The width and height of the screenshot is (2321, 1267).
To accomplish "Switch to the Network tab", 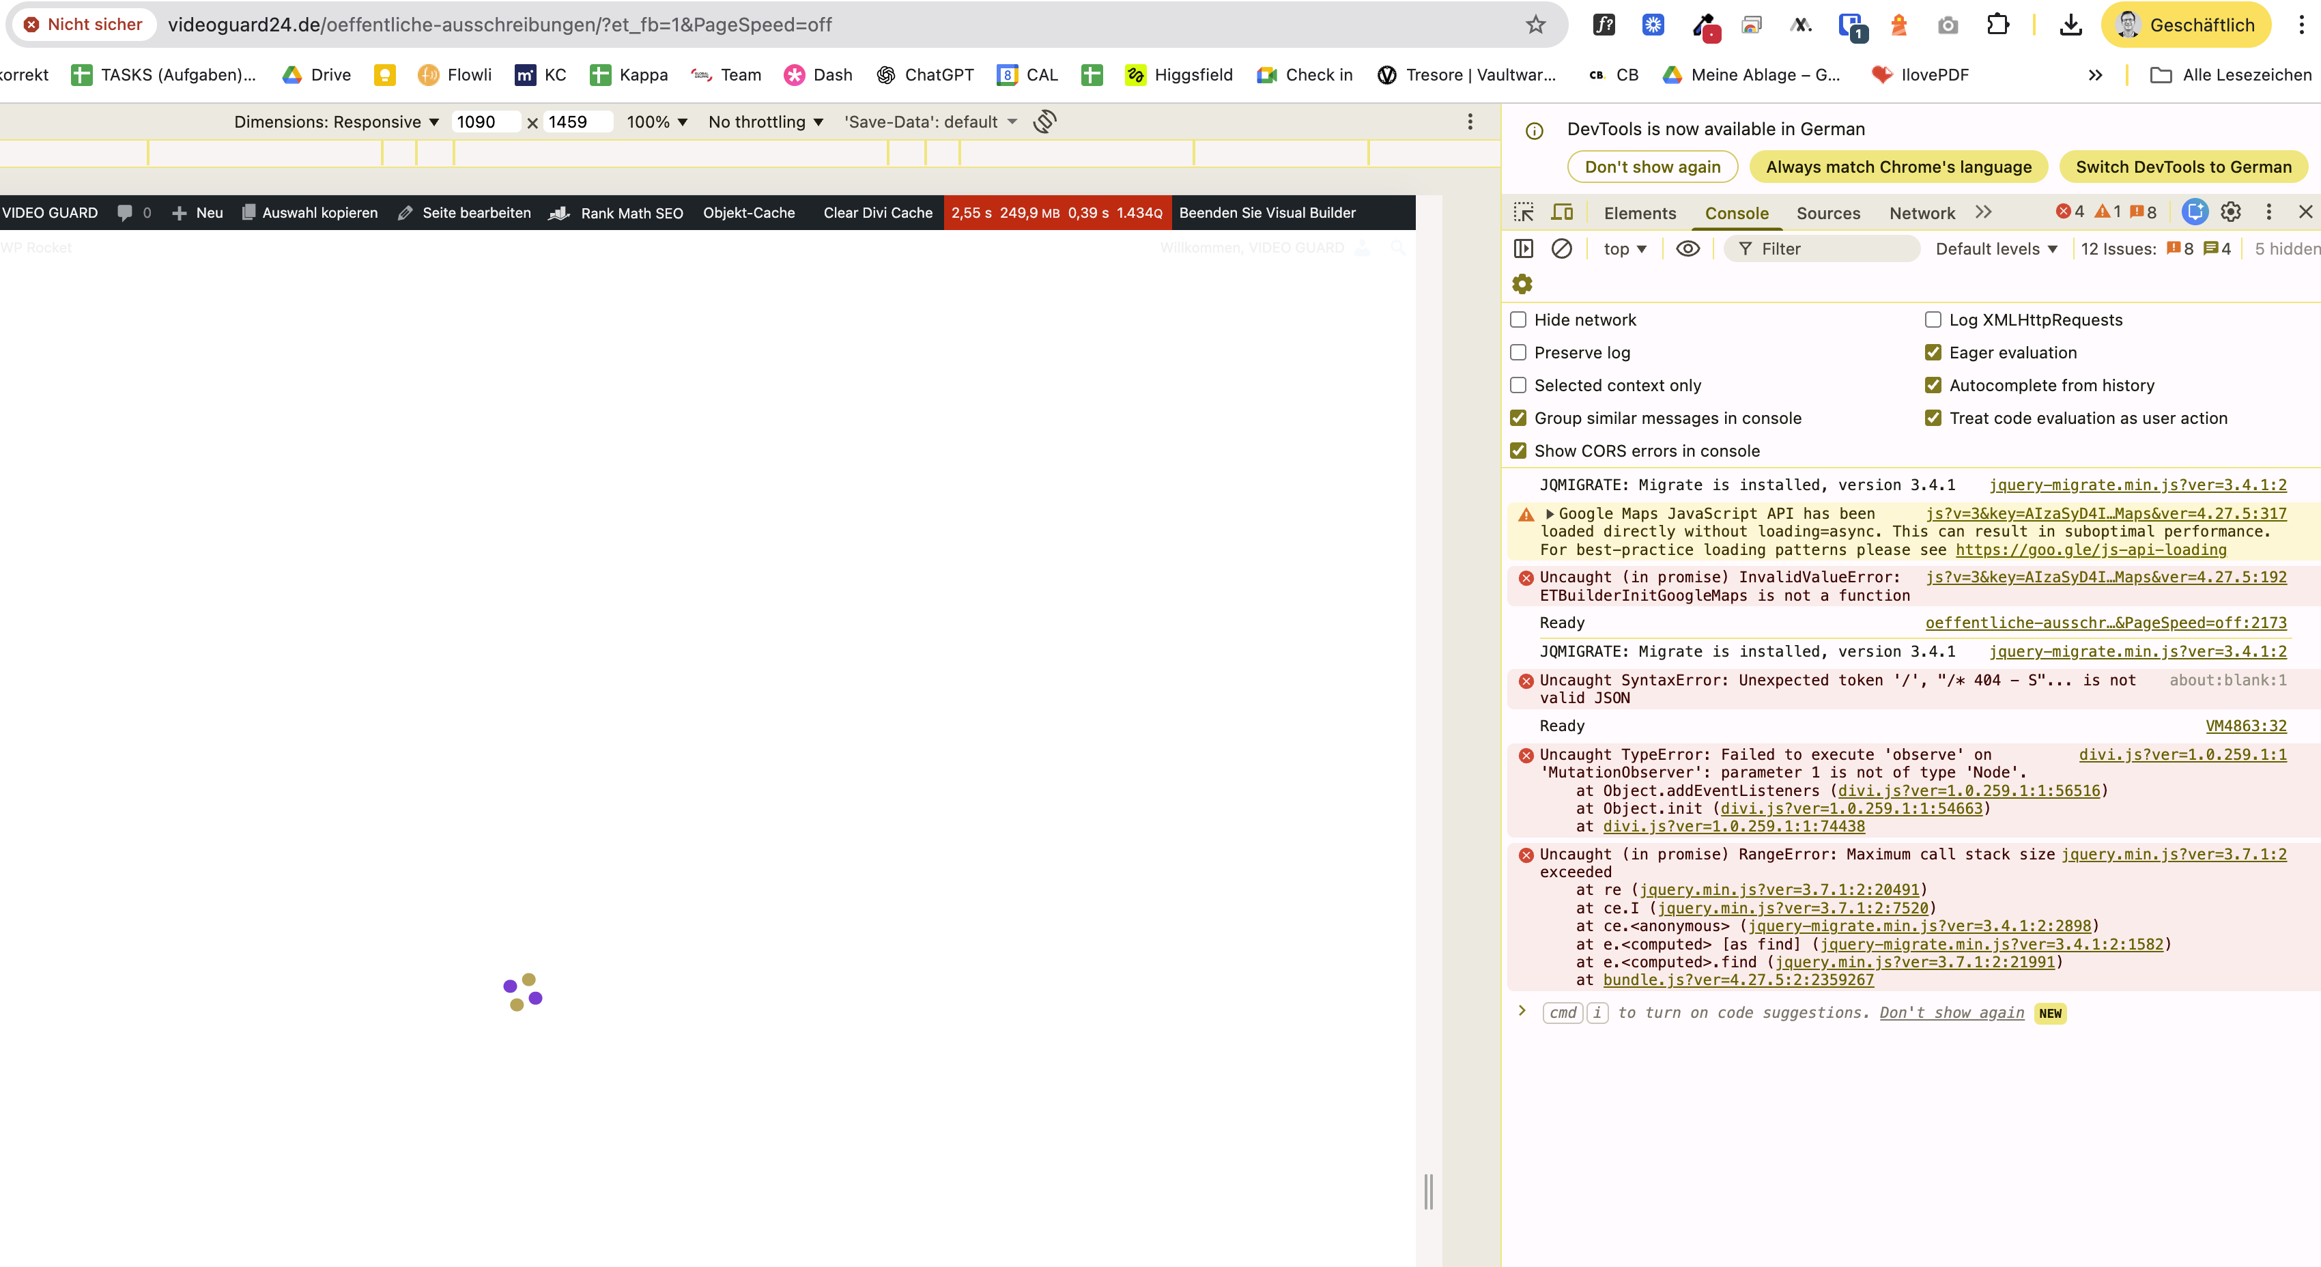I will click(x=1922, y=214).
